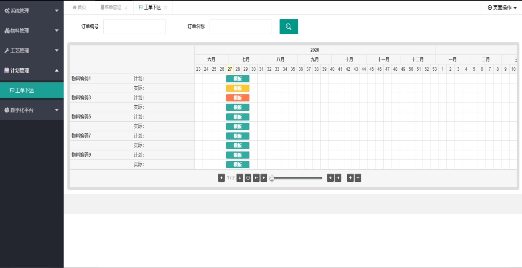The image size is (522, 268).
Task: Click the scroll-left arrow button
Action: [264, 178]
